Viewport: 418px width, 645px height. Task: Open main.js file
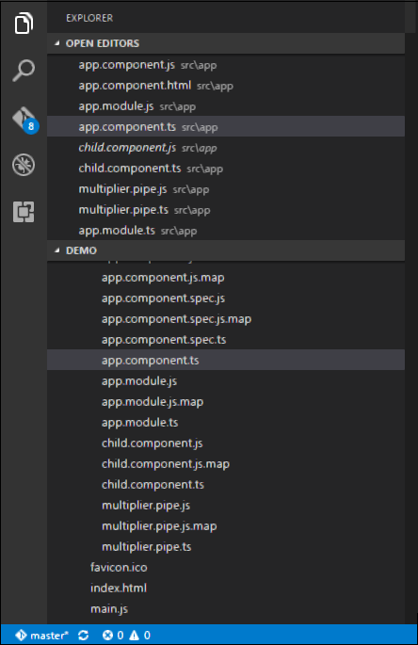click(226, 608)
